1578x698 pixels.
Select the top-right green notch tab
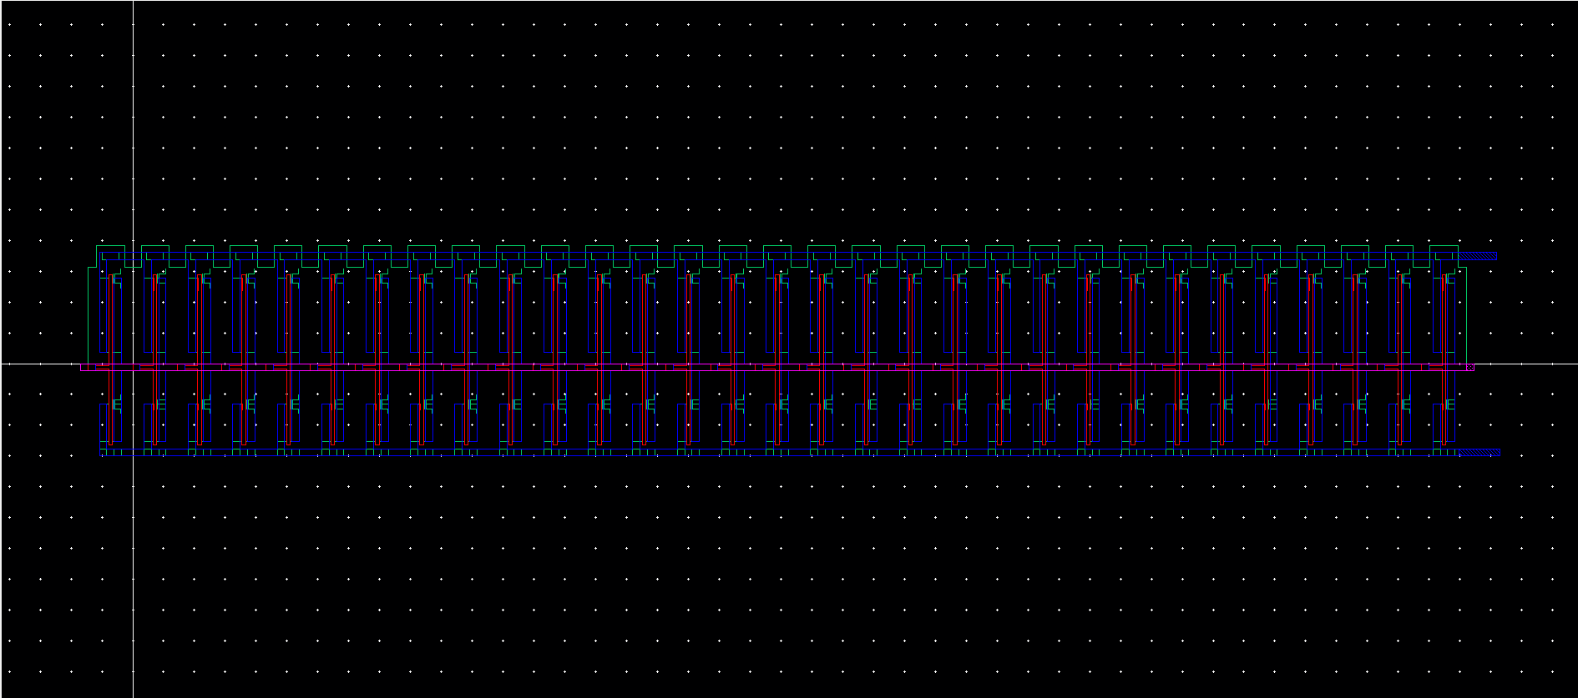(1444, 247)
